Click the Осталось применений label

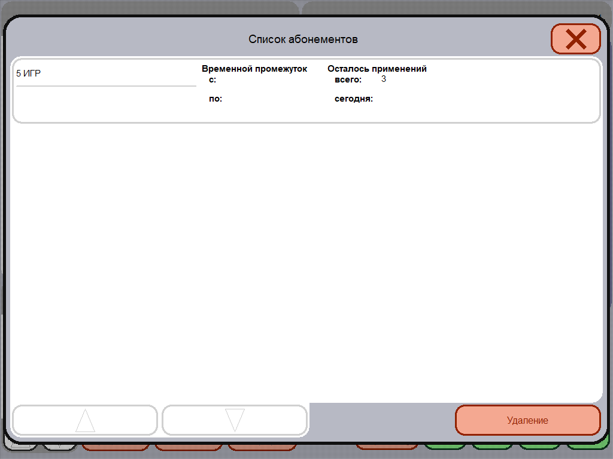click(x=377, y=69)
